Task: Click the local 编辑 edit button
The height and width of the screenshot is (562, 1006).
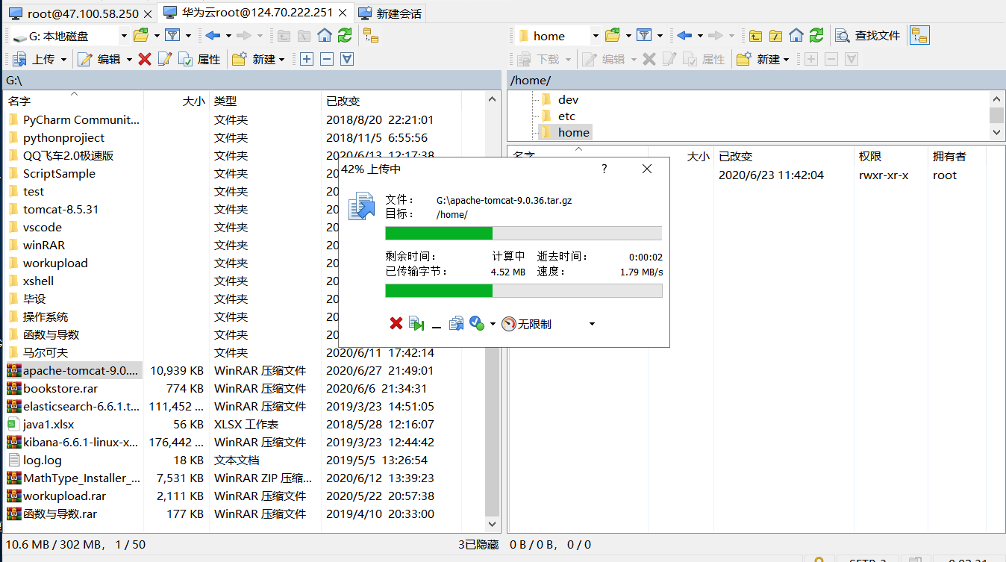Action: tap(99, 59)
